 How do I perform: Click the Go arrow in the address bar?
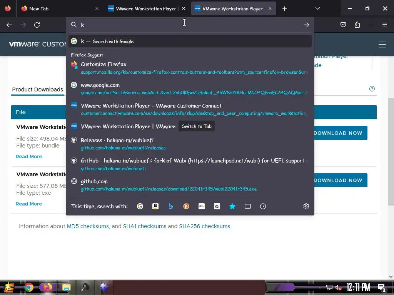tap(306, 25)
